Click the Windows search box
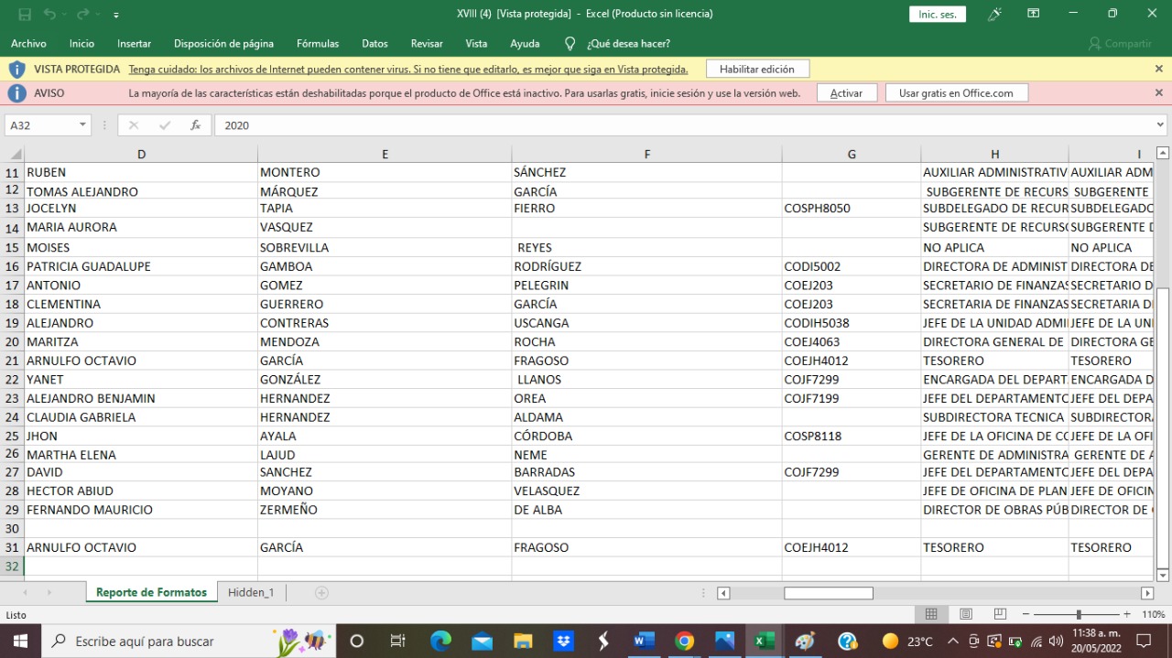 pos(174,641)
